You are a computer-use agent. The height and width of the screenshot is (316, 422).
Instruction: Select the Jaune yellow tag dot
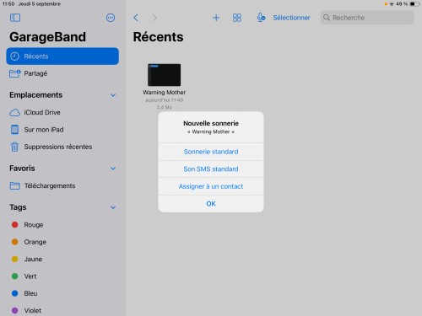click(15, 259)
